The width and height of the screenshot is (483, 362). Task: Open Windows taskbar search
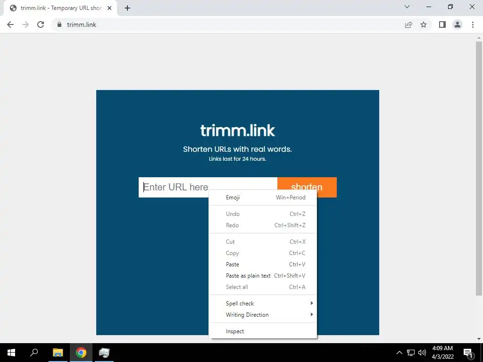coord(34,353)
